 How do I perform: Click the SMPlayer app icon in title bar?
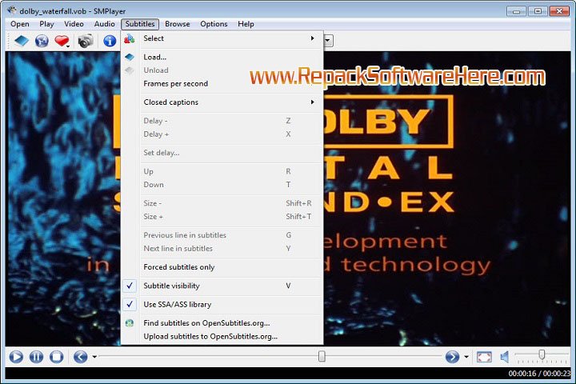12,10
